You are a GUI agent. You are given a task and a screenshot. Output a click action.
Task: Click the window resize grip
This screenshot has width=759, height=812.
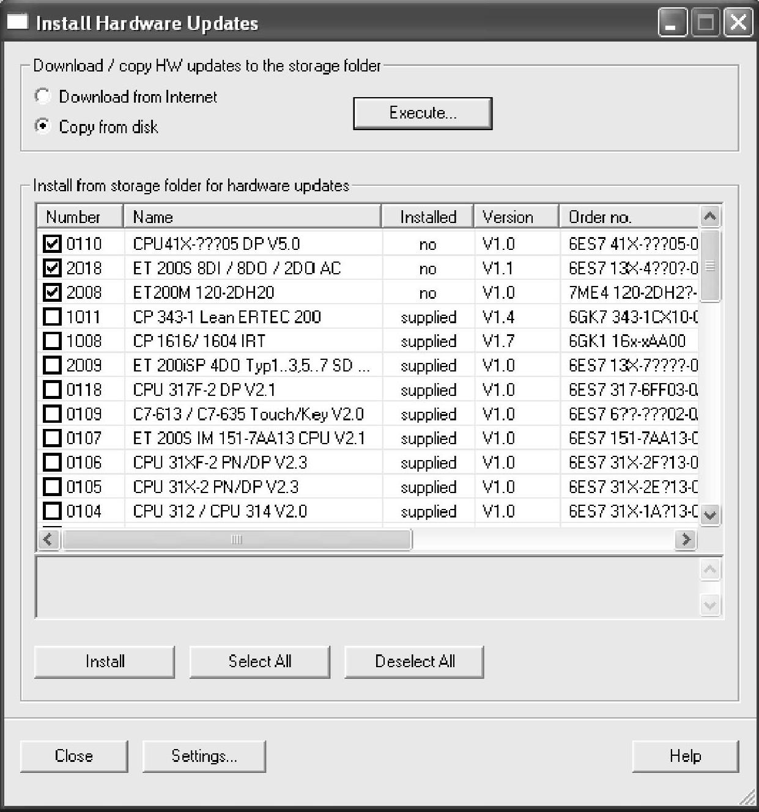click(x=747, y=797)
